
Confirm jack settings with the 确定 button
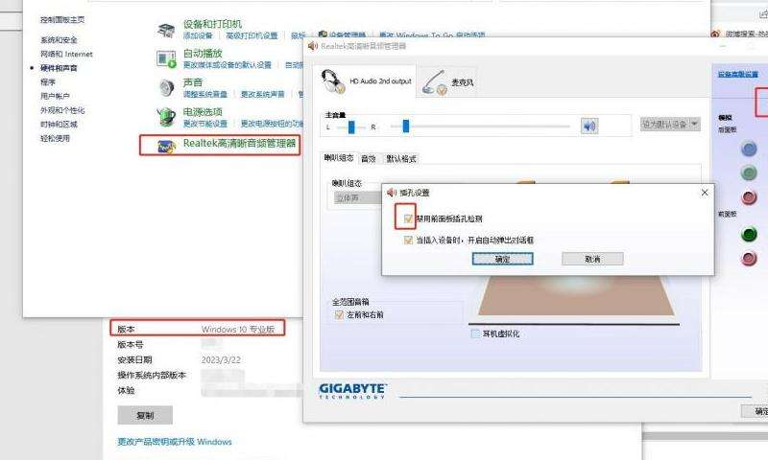[x=502, y=259]
